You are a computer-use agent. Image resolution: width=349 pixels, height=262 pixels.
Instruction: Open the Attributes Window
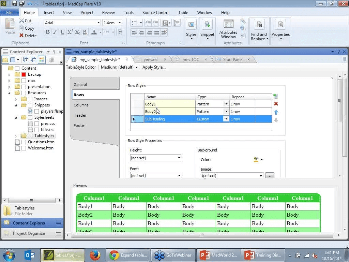(228, 29)
